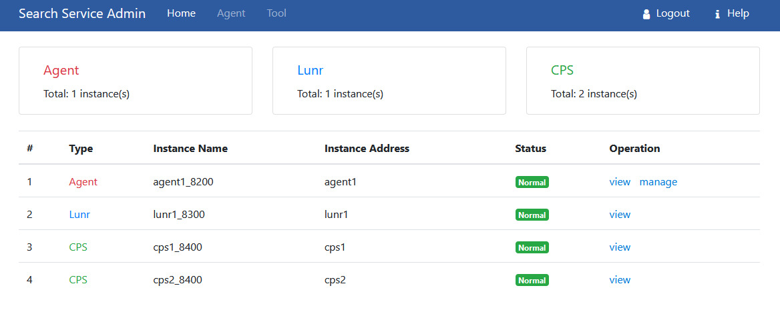Click the Normal status badge for cps1_8400
Viewport: 780px width, 322px height.
(532, 247)
